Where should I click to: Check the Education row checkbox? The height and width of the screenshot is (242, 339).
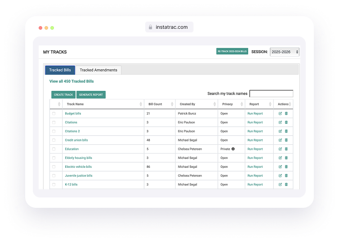click(54, 149)
